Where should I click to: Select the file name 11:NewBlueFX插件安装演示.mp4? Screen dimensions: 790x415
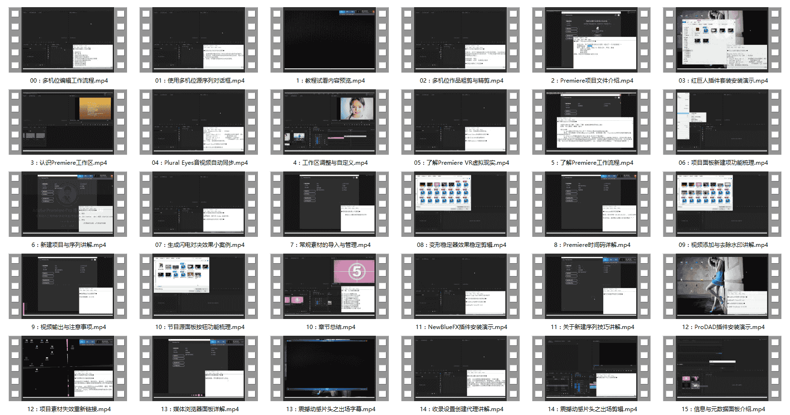pyautogui.click(x=461, y=327)
